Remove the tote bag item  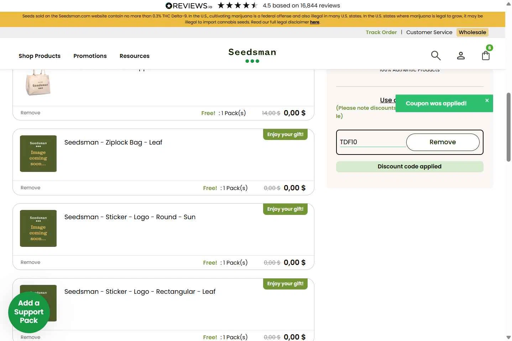(x=30, y=113)
